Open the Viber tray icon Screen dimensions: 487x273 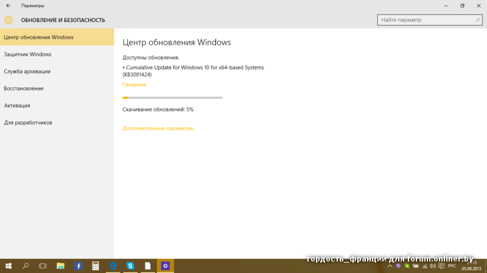click(x=399, y=266)
